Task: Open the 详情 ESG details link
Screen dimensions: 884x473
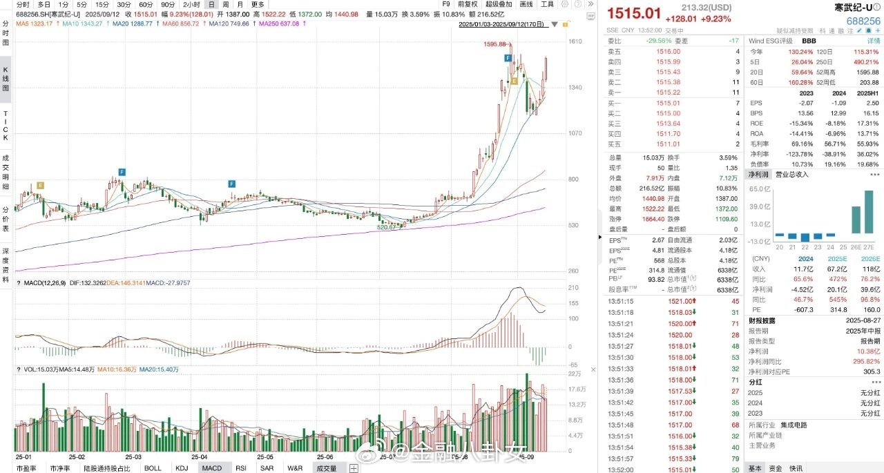Action: pyautogui.click(x=874, y=41)
